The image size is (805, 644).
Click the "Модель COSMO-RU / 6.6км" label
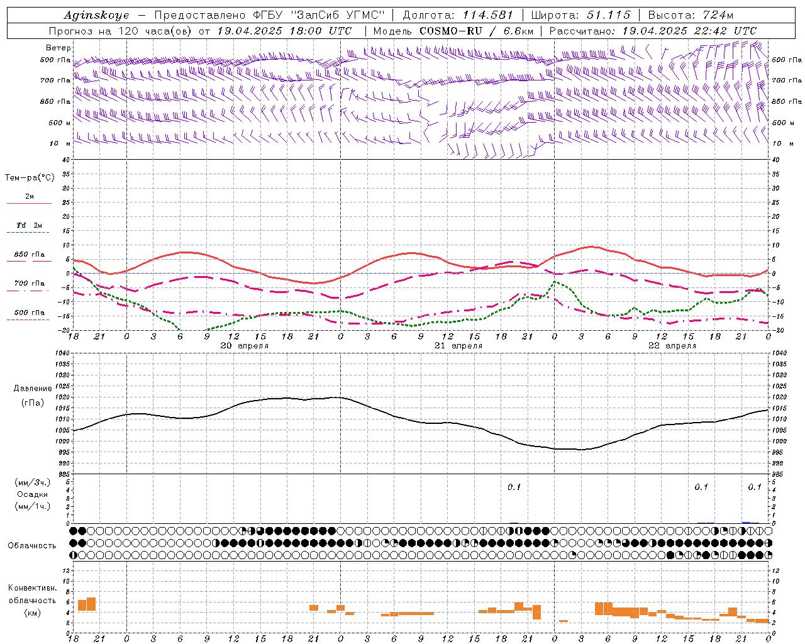(453, 31)
